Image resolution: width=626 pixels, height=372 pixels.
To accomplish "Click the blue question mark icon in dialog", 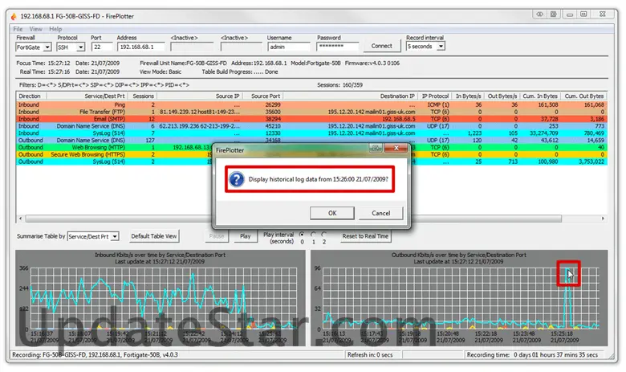I will 237,179.
